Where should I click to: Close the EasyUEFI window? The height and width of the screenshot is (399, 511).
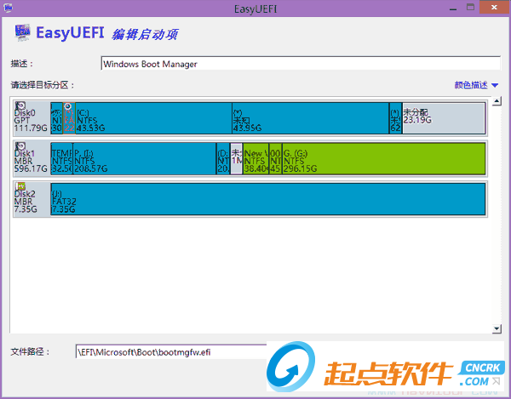tap(494, 8)
